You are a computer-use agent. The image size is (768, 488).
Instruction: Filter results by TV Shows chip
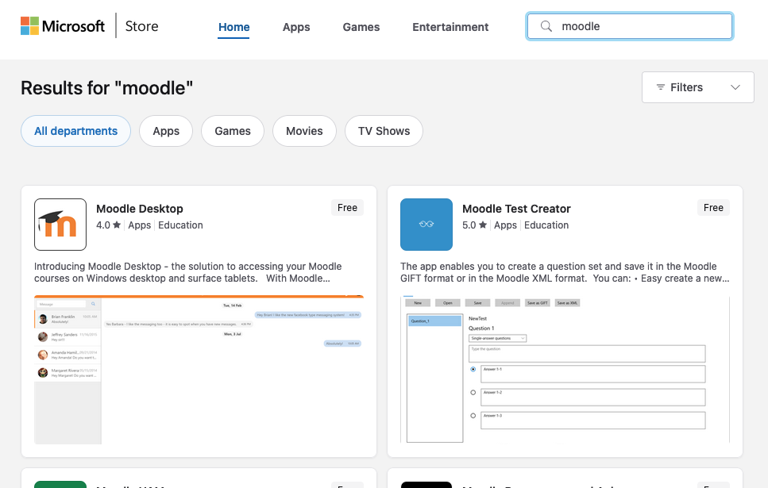point(384,131)
